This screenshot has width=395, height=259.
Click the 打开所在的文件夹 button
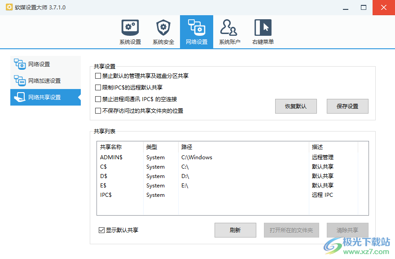pos(291,230)
